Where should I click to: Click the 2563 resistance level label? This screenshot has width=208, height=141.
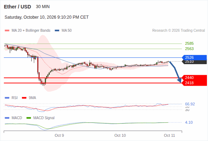[x=189, y=49]
